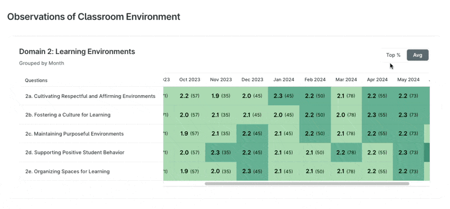This screenshot has width=450, height=209.
Task: Click the Jan 2024 column header
Action: click(x=283, y=79)
